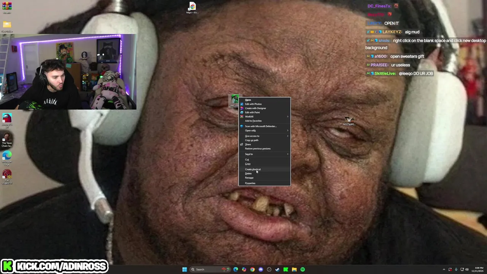Choose Restore previous versions

tap(264, 149)
